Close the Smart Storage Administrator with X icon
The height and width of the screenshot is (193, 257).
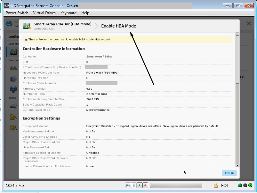(x=249, y=23)
